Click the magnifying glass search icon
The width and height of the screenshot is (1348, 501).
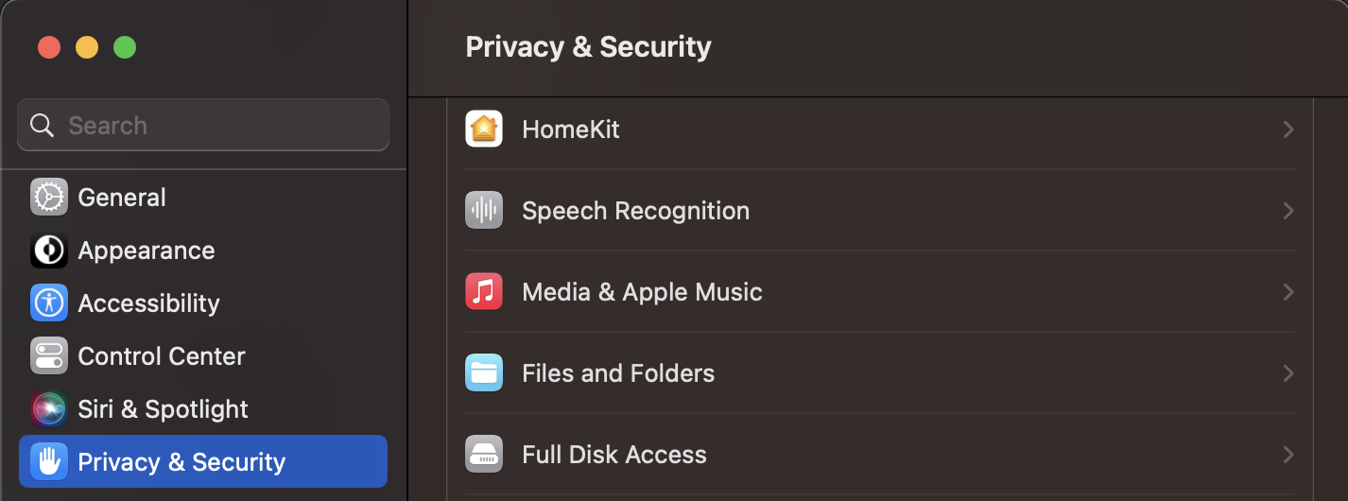[x=43, y=125]
